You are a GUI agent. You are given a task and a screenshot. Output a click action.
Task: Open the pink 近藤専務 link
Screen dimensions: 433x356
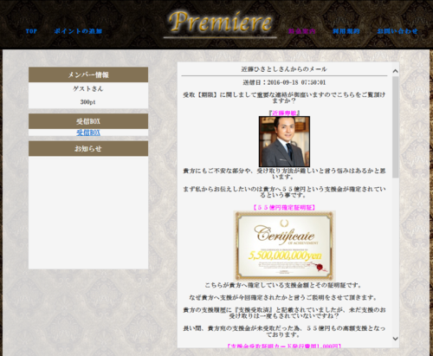284,113
